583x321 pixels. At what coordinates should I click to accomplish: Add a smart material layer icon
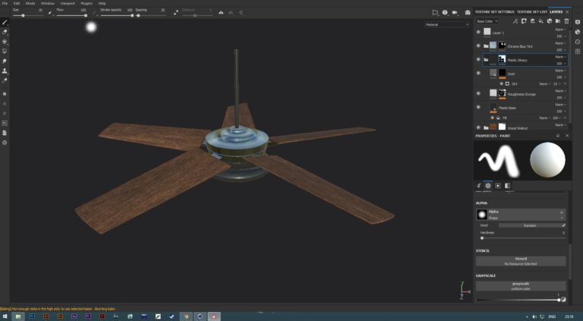click(x=550, y=21)
